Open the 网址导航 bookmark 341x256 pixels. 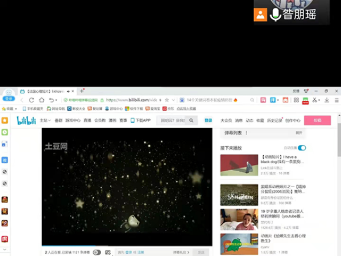(56, 109)
